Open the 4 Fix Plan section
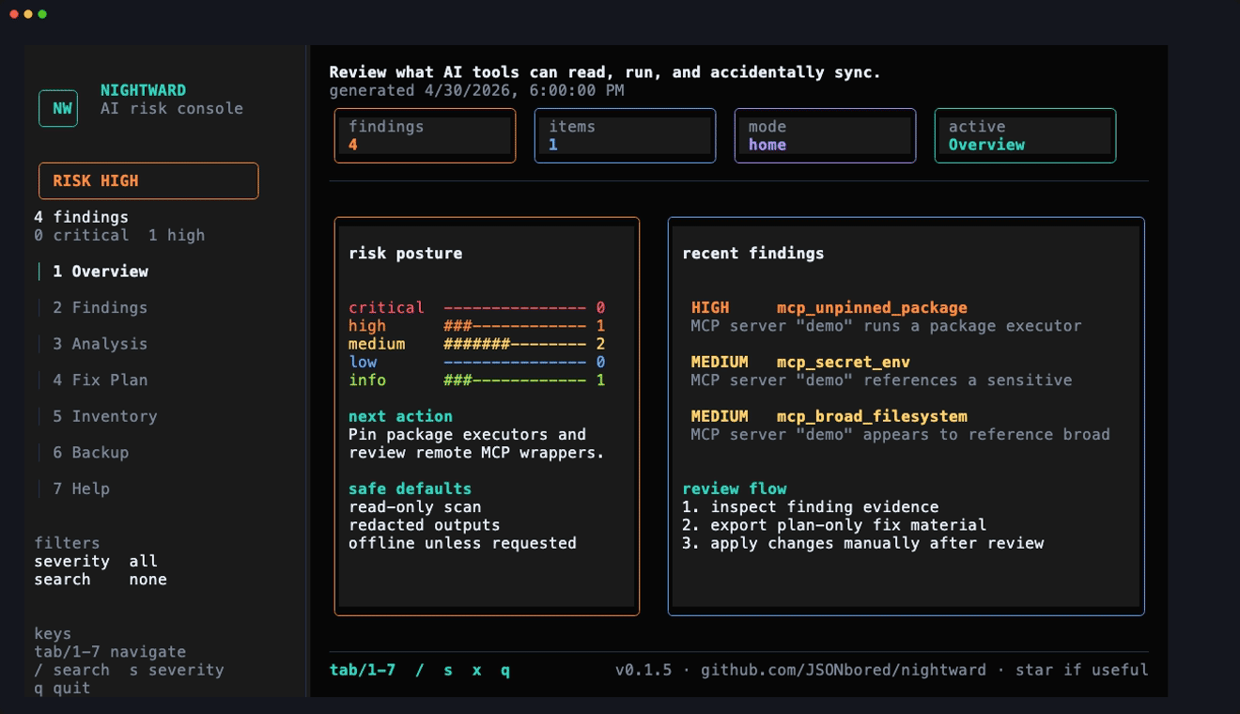Image resolution: width=1240 pixels, height=714 pixels. coord(100,380)
